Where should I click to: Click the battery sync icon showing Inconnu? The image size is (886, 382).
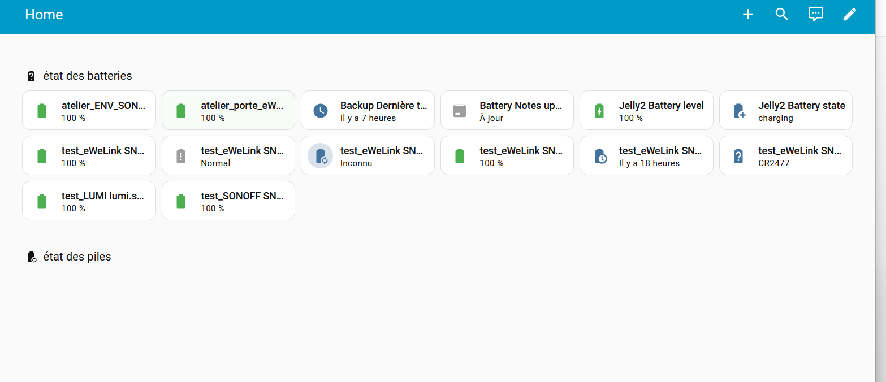pos(321,156)
